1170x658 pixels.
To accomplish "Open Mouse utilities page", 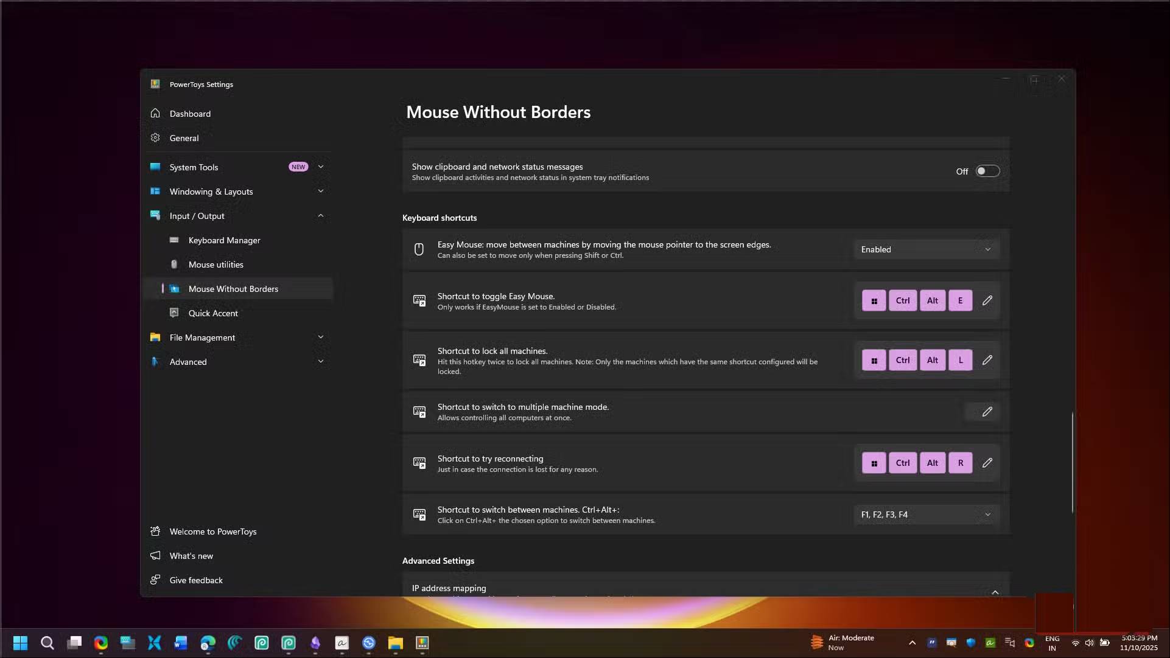I will pyautogui.click(x=215, y=265).
